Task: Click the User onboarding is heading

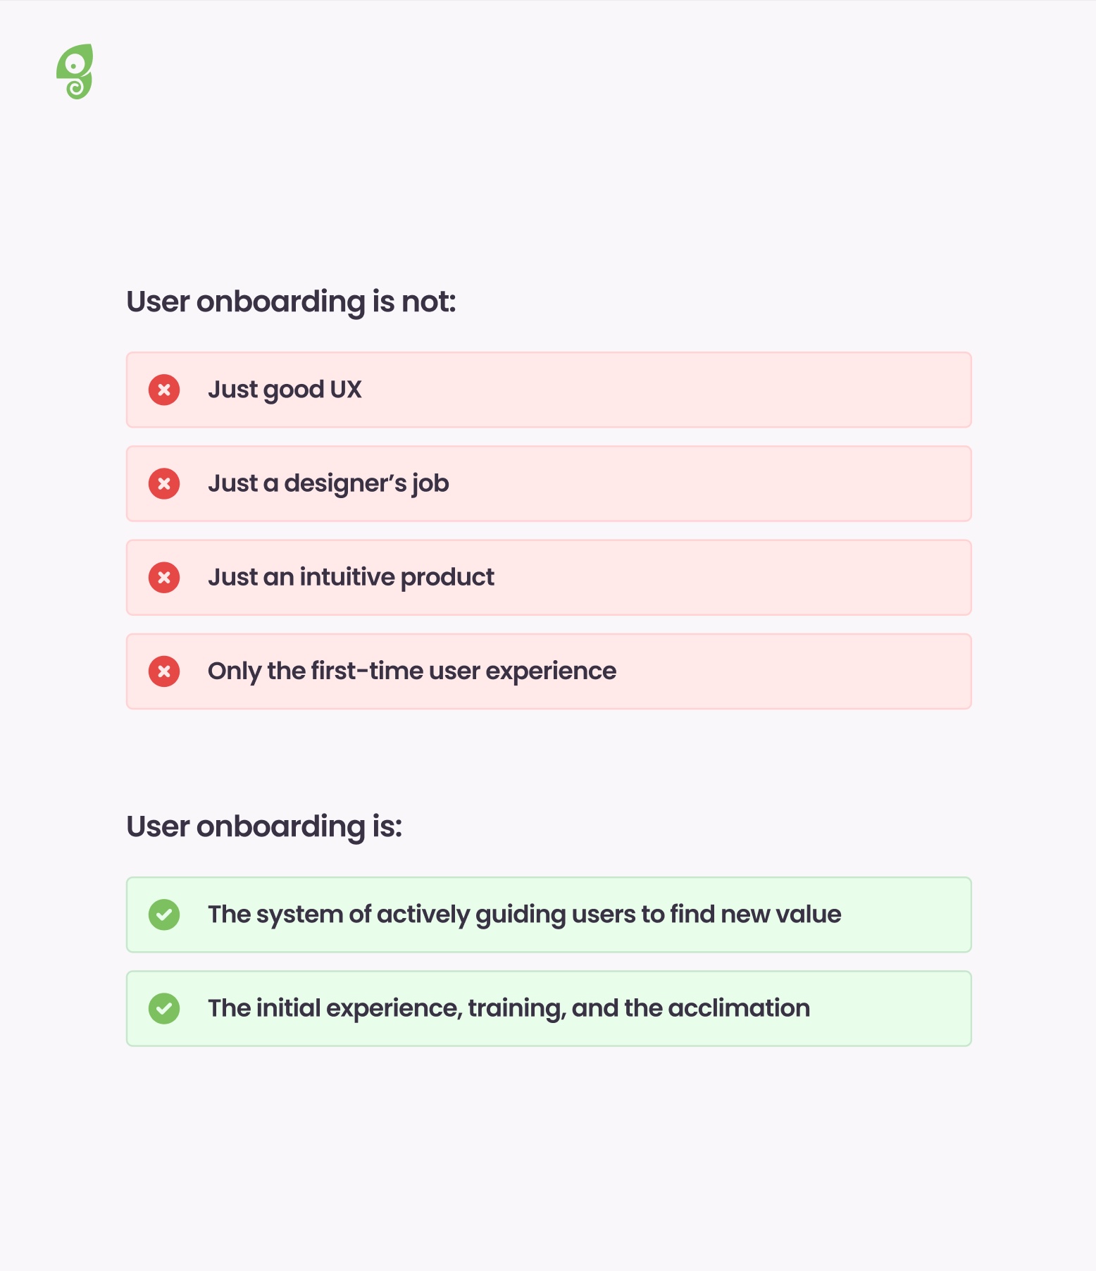Action: tap(264, 826)
